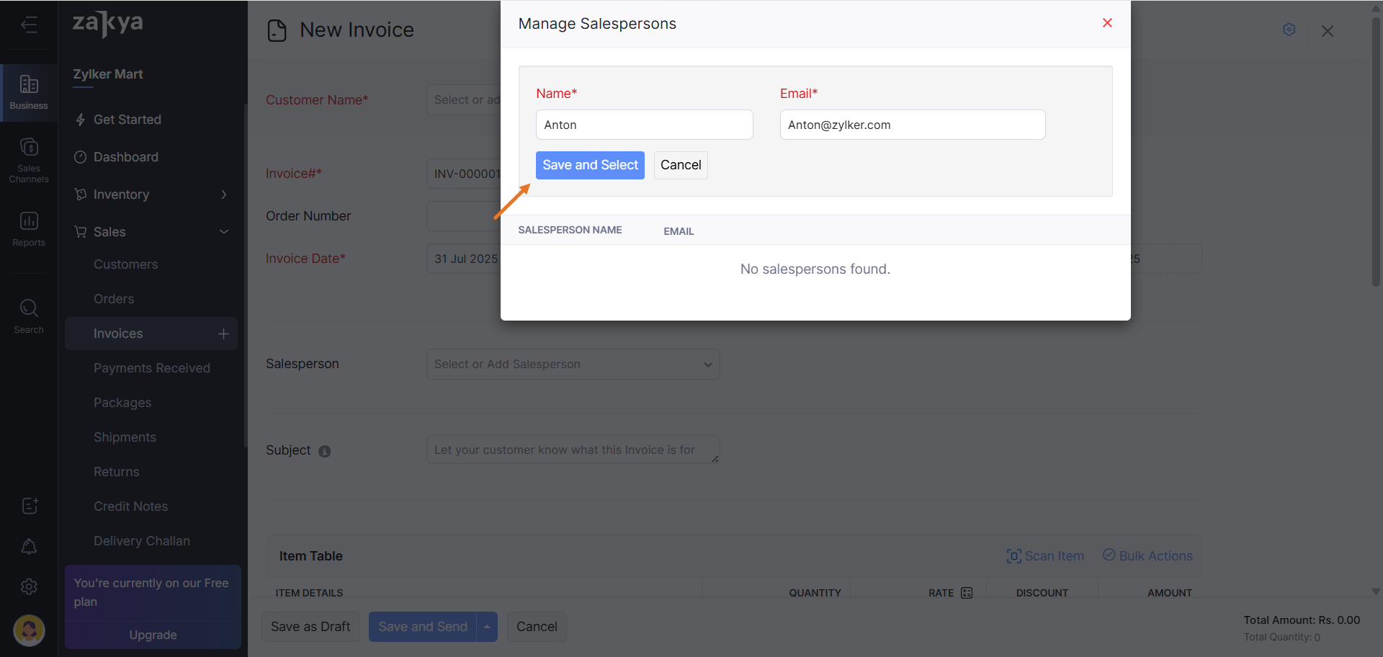This screenshot has height=657, width=1383.
Task: Click the Save and Select button
Action: (x=590, y=165)
